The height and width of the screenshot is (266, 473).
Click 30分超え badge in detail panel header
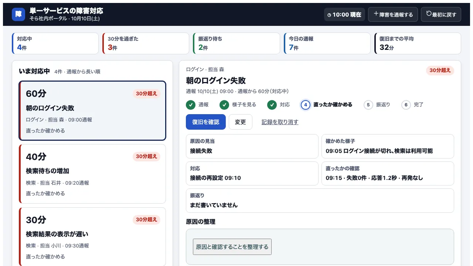[x=440, y=71]
